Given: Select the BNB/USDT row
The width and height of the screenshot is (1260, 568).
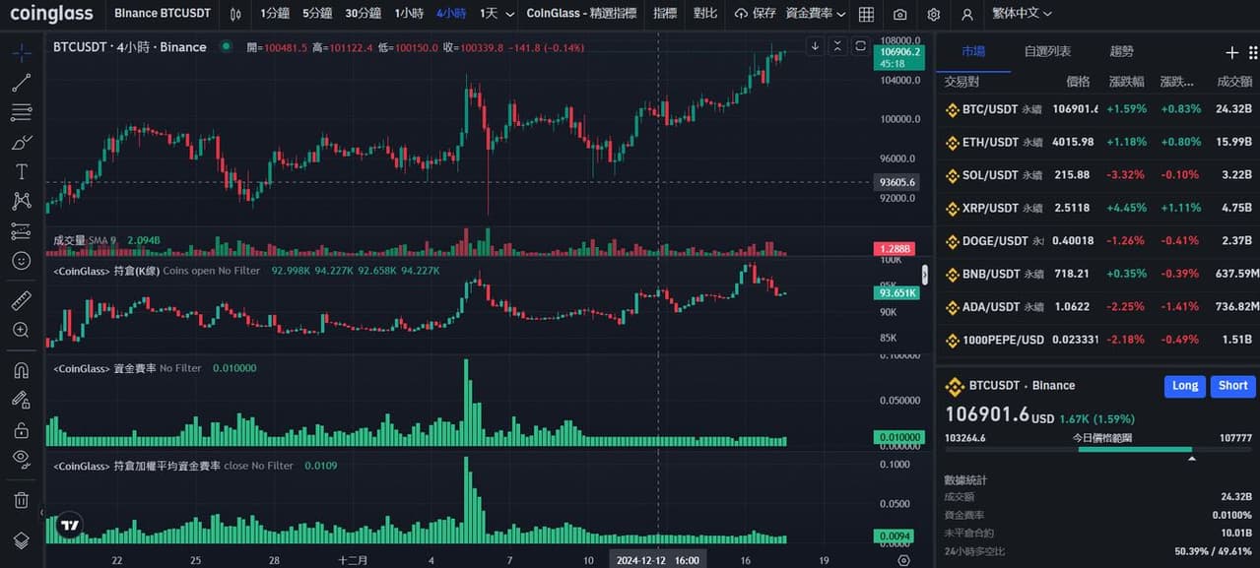Looking at the screenshot, I should tap(1097, 274).
